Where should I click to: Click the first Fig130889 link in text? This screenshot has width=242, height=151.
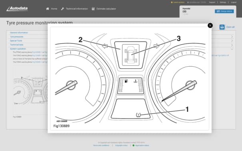[x=37, y=52]
